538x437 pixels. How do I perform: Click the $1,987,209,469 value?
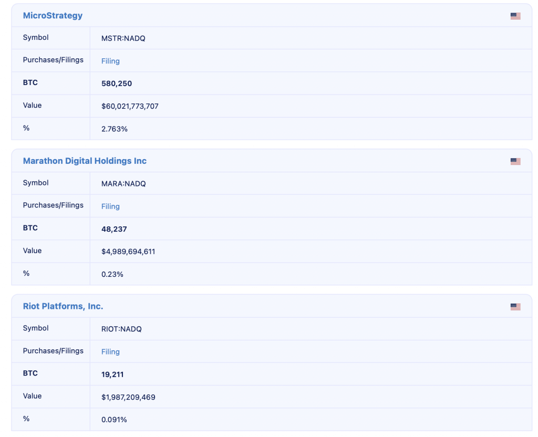tap(128, 397)
